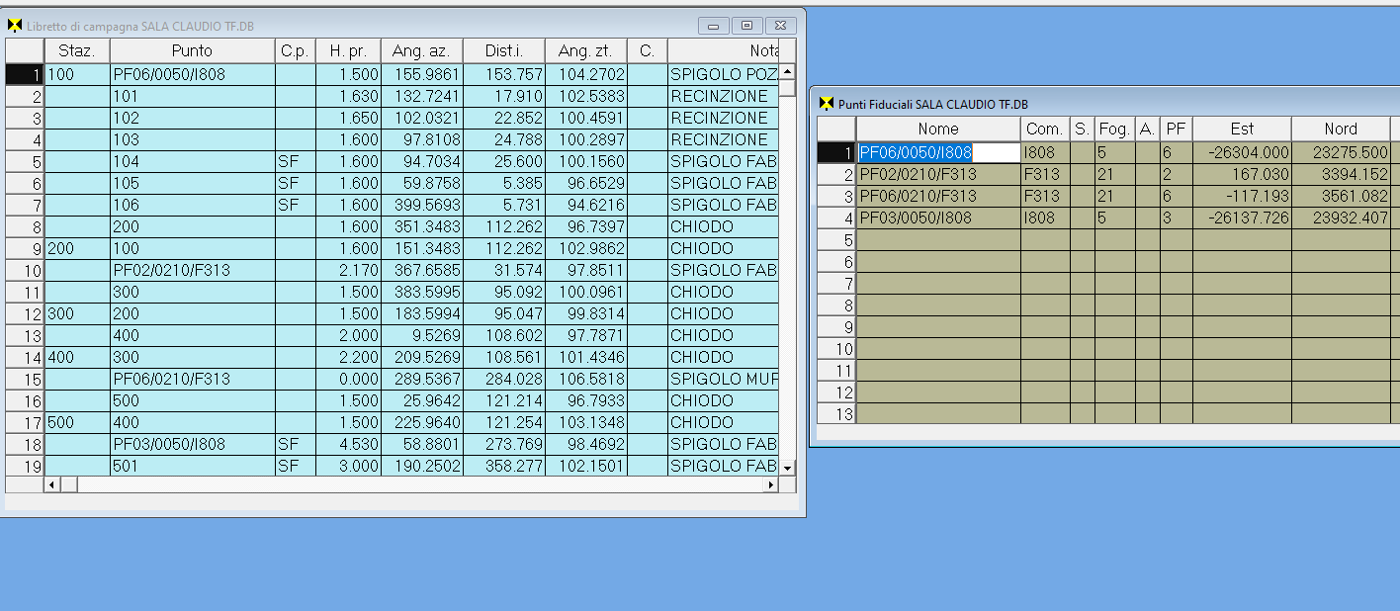This screenshot has height=611, width=1400.
Task: Select row header 10 in Libretto di campagna
Action: click(25, 270)
